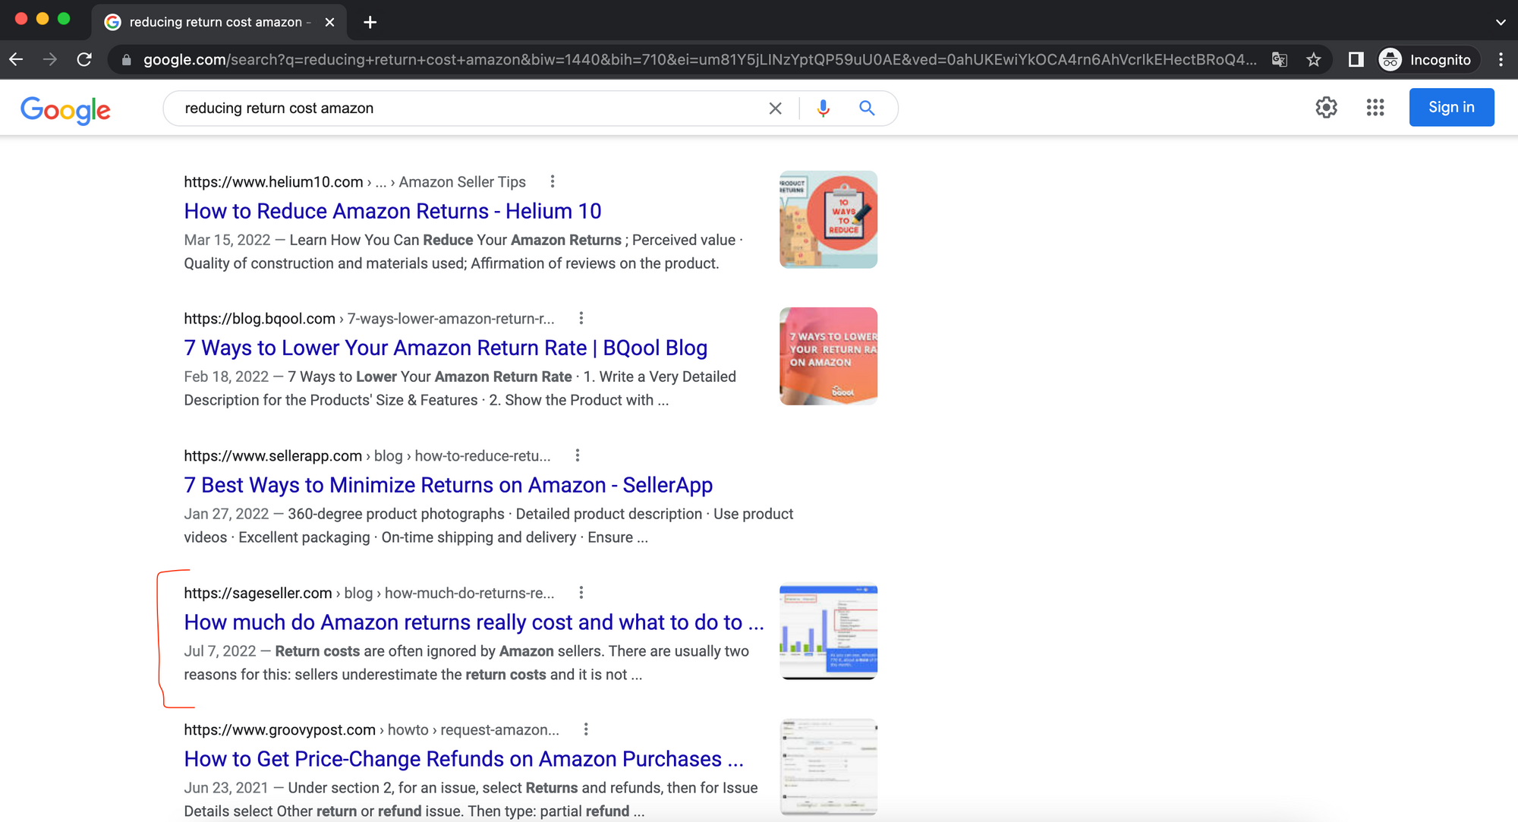Image resolution: width=1518 pixels, height=822 pixels.
Task: Click the Google search input field
Action: [x=471, y=109]
